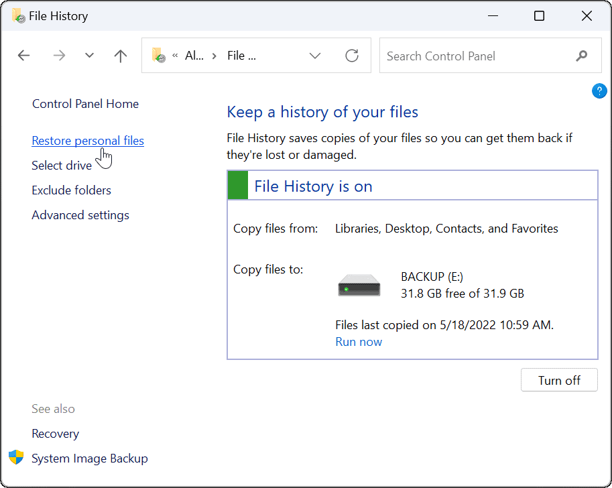Click the File History icon in the address bar
The width and height of the screenshot is (612, 488).
(159, 56)
